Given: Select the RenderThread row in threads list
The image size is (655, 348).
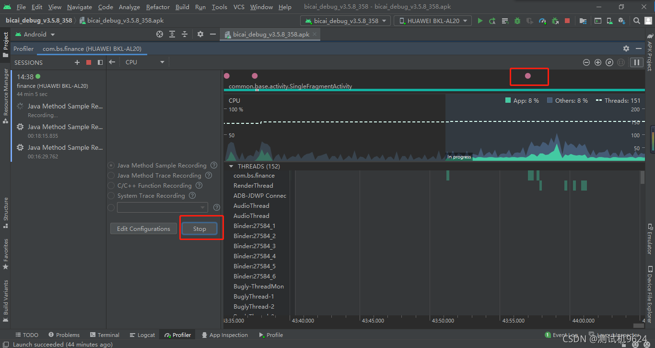Looking at the screenshot, I should pos(253,185).
